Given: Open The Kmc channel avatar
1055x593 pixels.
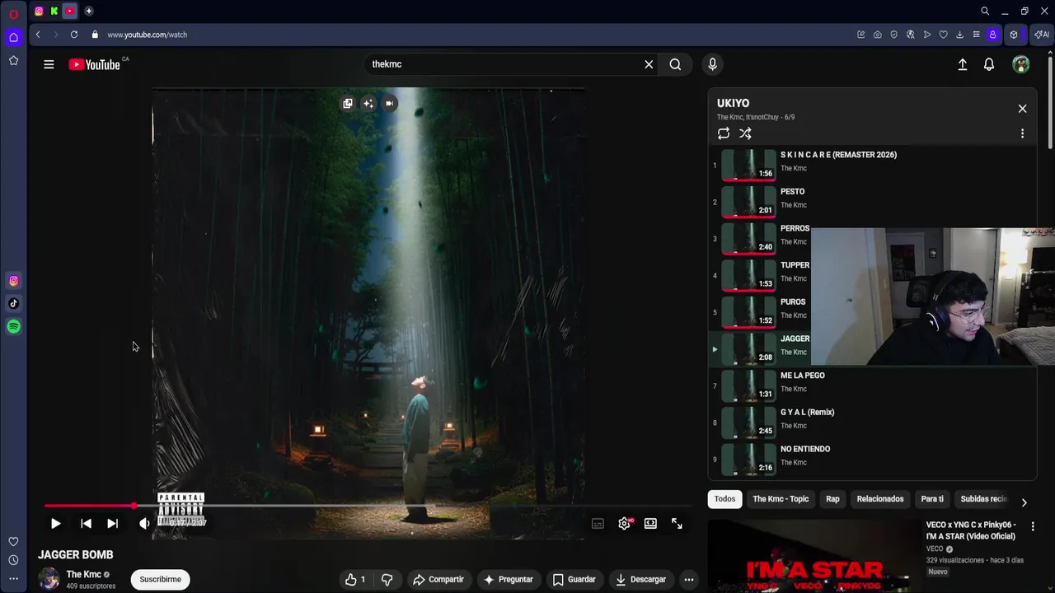Looking at the screenshot, I should (49, 579).
